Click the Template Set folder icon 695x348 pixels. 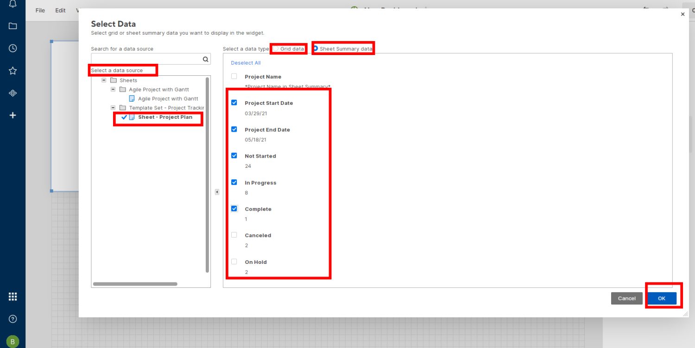123,108
